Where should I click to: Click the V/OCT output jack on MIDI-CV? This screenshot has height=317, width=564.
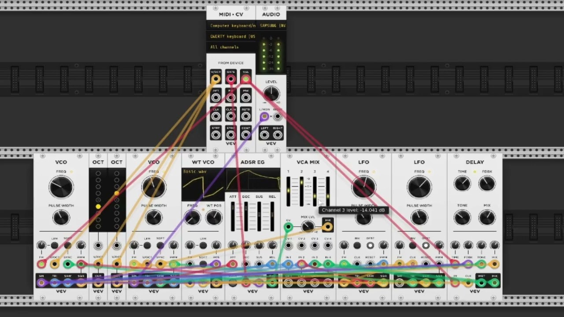coord(215,79)
